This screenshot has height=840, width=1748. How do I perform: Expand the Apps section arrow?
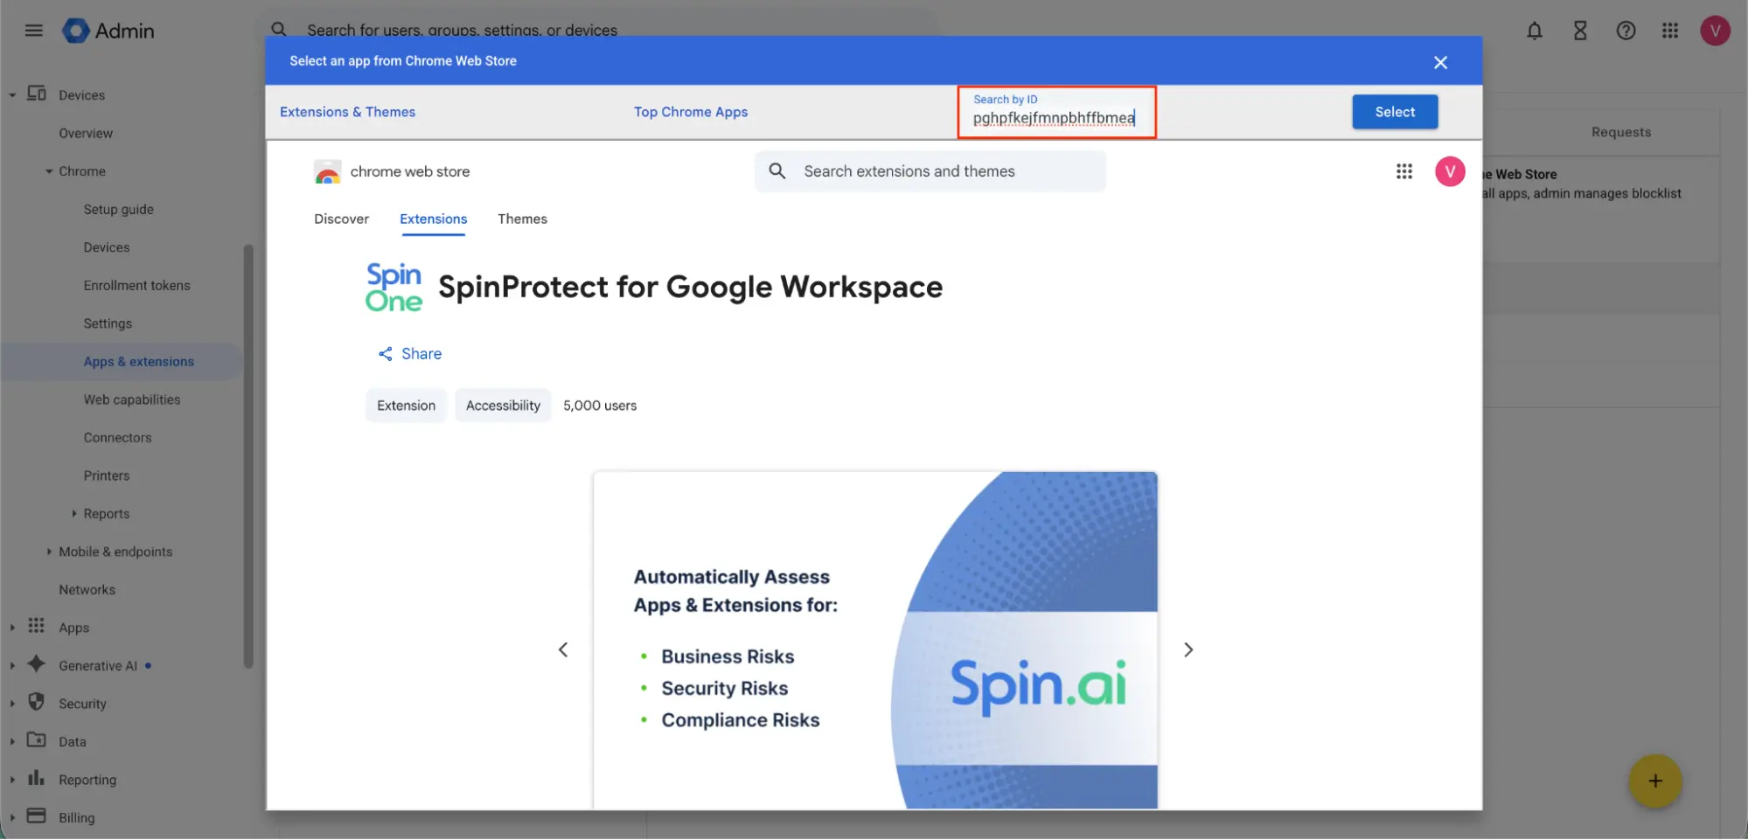(12, 628)
